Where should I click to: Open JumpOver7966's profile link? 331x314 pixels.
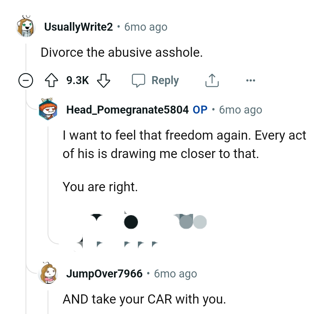pos(104,273)
